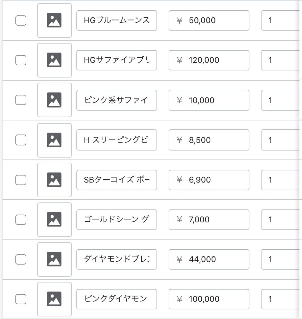The width and height of the screenshot is (302, 319).
Task: Edit the ¥50,000 price field
Action: point(209,20)
